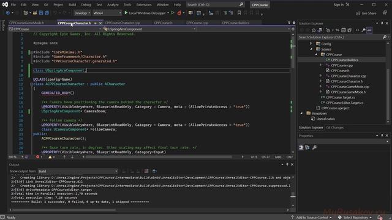The image size is (392, 220).
Task: Open the USpringArmComponent type navigation dropdown
Action: point(149,29)
